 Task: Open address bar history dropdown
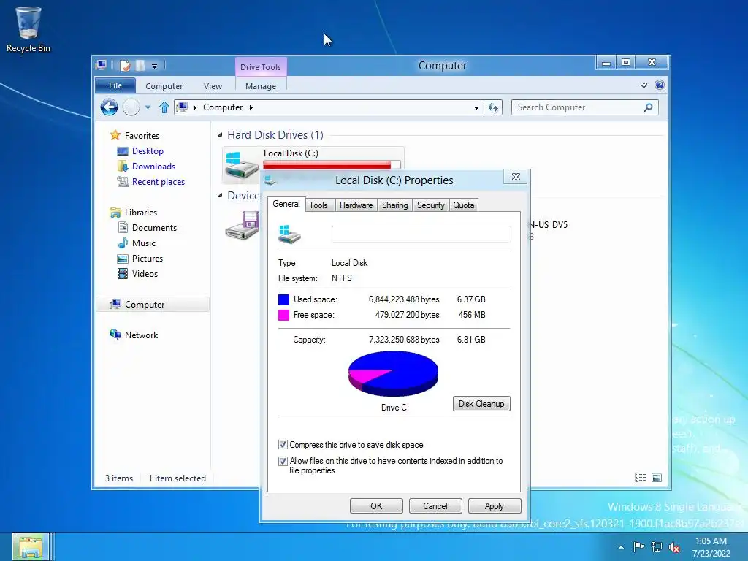[x=476, y=108]
